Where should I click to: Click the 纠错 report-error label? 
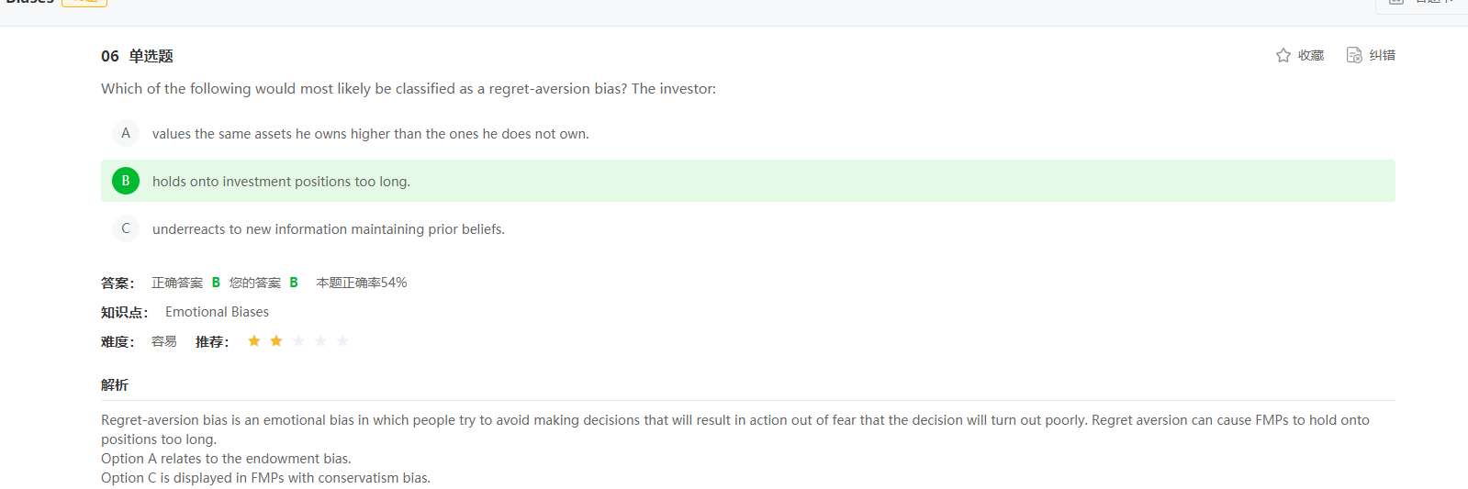click(1383, 55)
